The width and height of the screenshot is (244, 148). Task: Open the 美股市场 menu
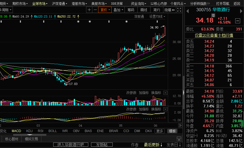tap(99, 3)
